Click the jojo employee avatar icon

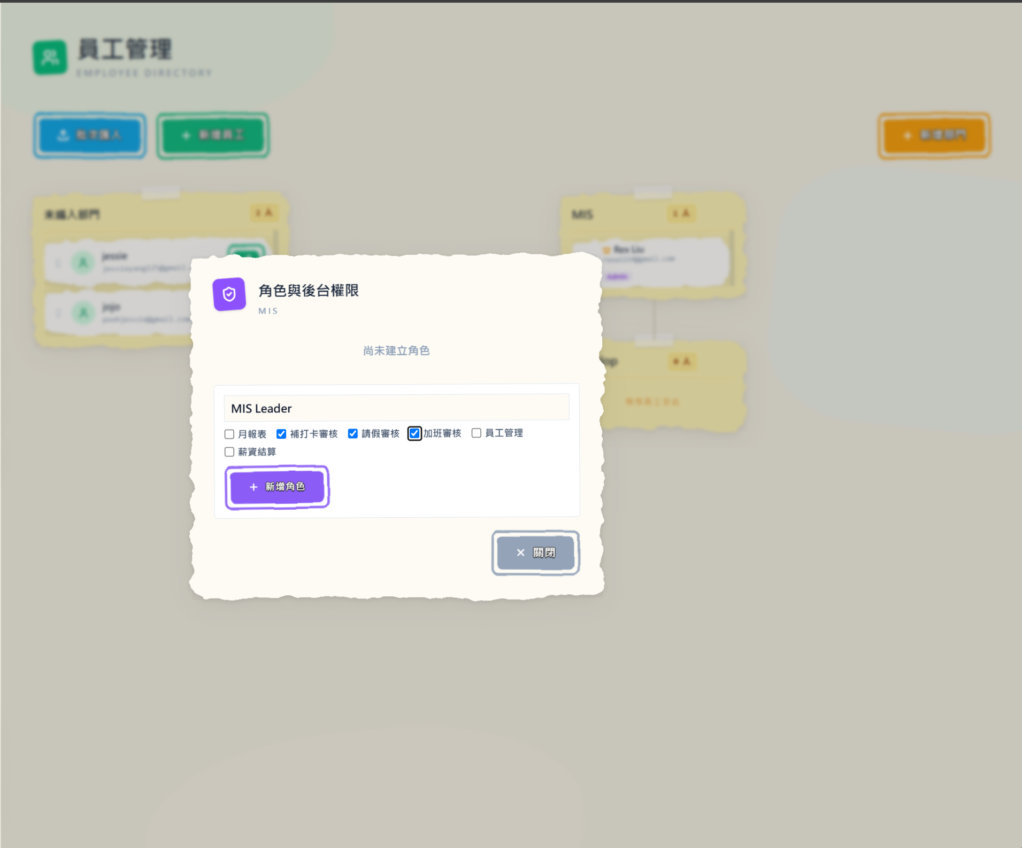(83, 313)
